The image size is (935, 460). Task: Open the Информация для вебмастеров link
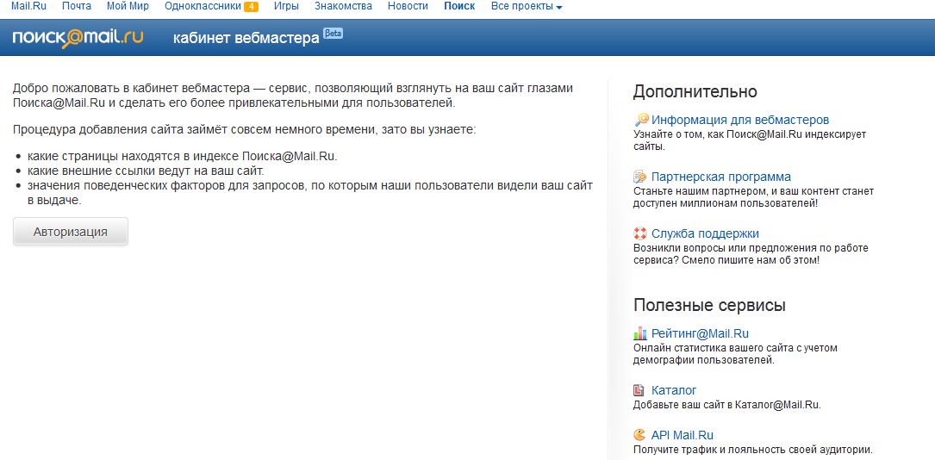(x=740, y=120)
